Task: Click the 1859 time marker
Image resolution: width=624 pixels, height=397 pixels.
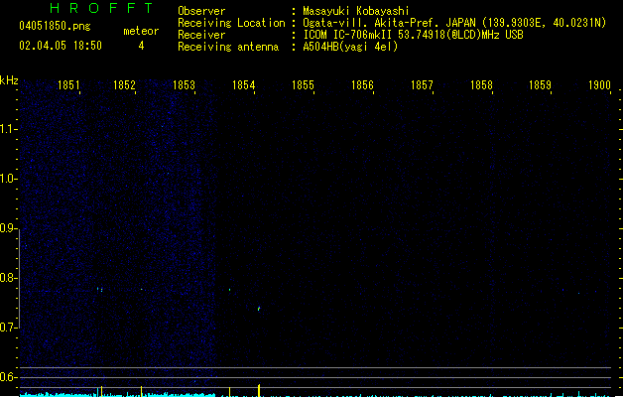Action: click(x=540, y=85)
